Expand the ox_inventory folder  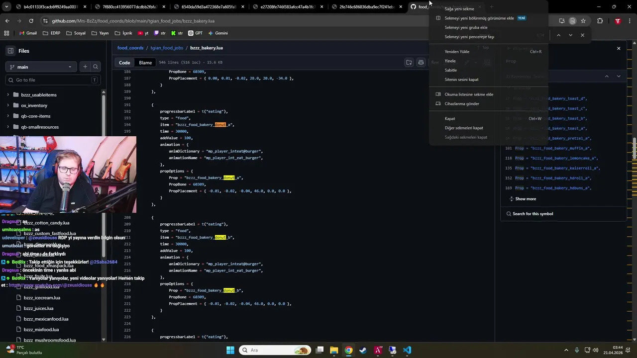pos(8,105)
